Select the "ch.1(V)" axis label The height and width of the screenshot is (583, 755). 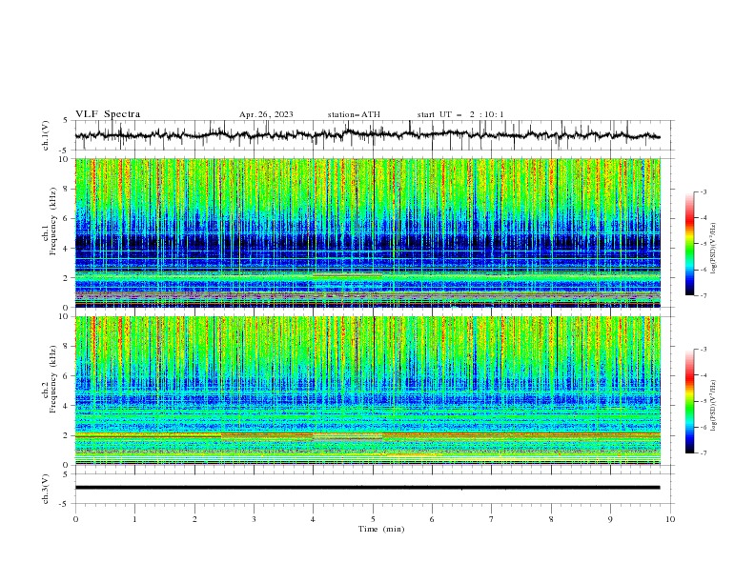pos(46,135)
